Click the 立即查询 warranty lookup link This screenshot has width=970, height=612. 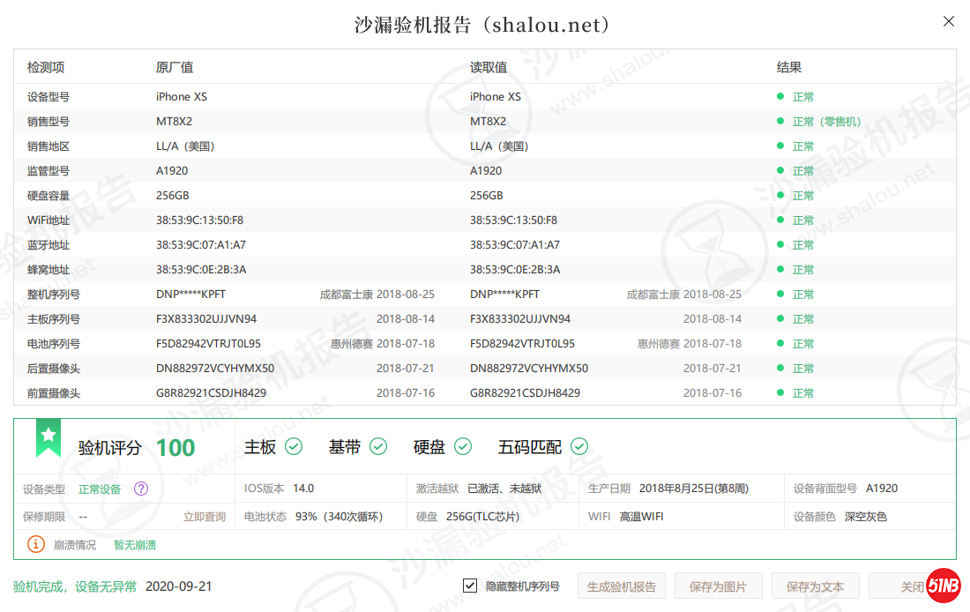click(204, 517)
